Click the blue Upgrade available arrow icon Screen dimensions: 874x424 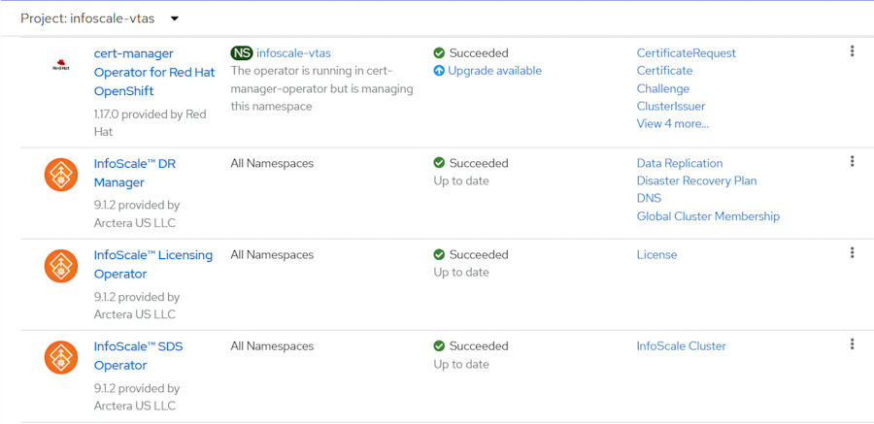point(439,71)
